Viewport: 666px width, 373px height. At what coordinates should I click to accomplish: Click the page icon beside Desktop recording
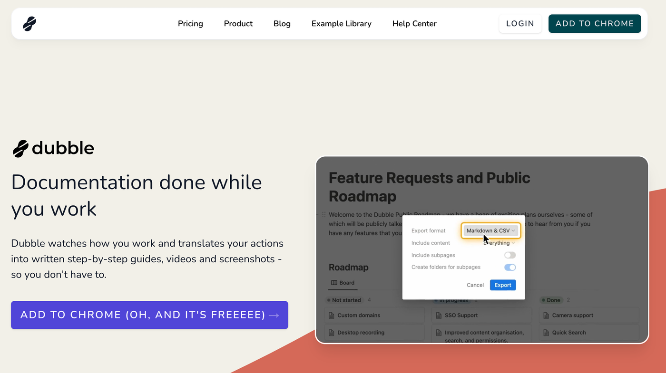(x=331, y=333)
